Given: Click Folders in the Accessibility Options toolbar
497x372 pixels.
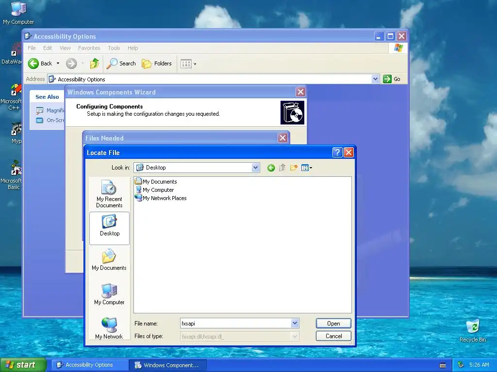Looking at the screenshot, I should click(157, 63).
